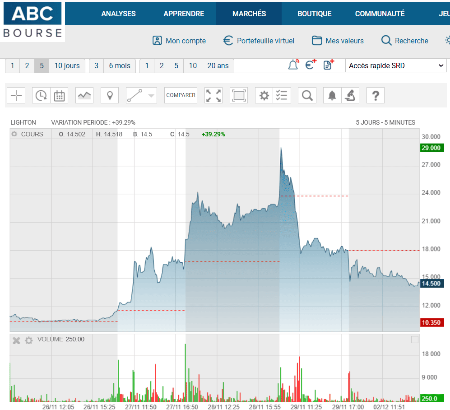Select the crosshair cursor tool
450x410 pixels.
[16, 95]
